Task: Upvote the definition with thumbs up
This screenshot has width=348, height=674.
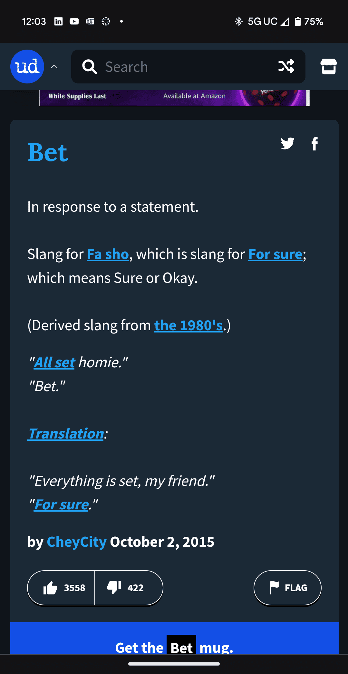Action: [x=61, y=588]
